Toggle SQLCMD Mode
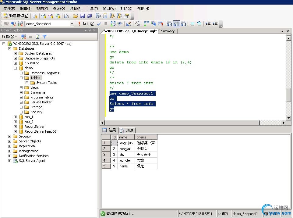 [x=161, y=24]
